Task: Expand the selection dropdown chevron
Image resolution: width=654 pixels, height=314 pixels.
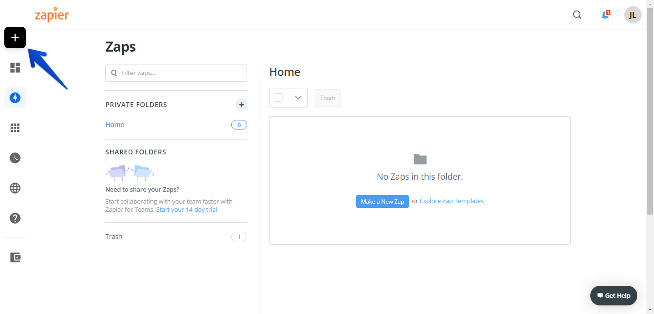Action: point(298,97)
